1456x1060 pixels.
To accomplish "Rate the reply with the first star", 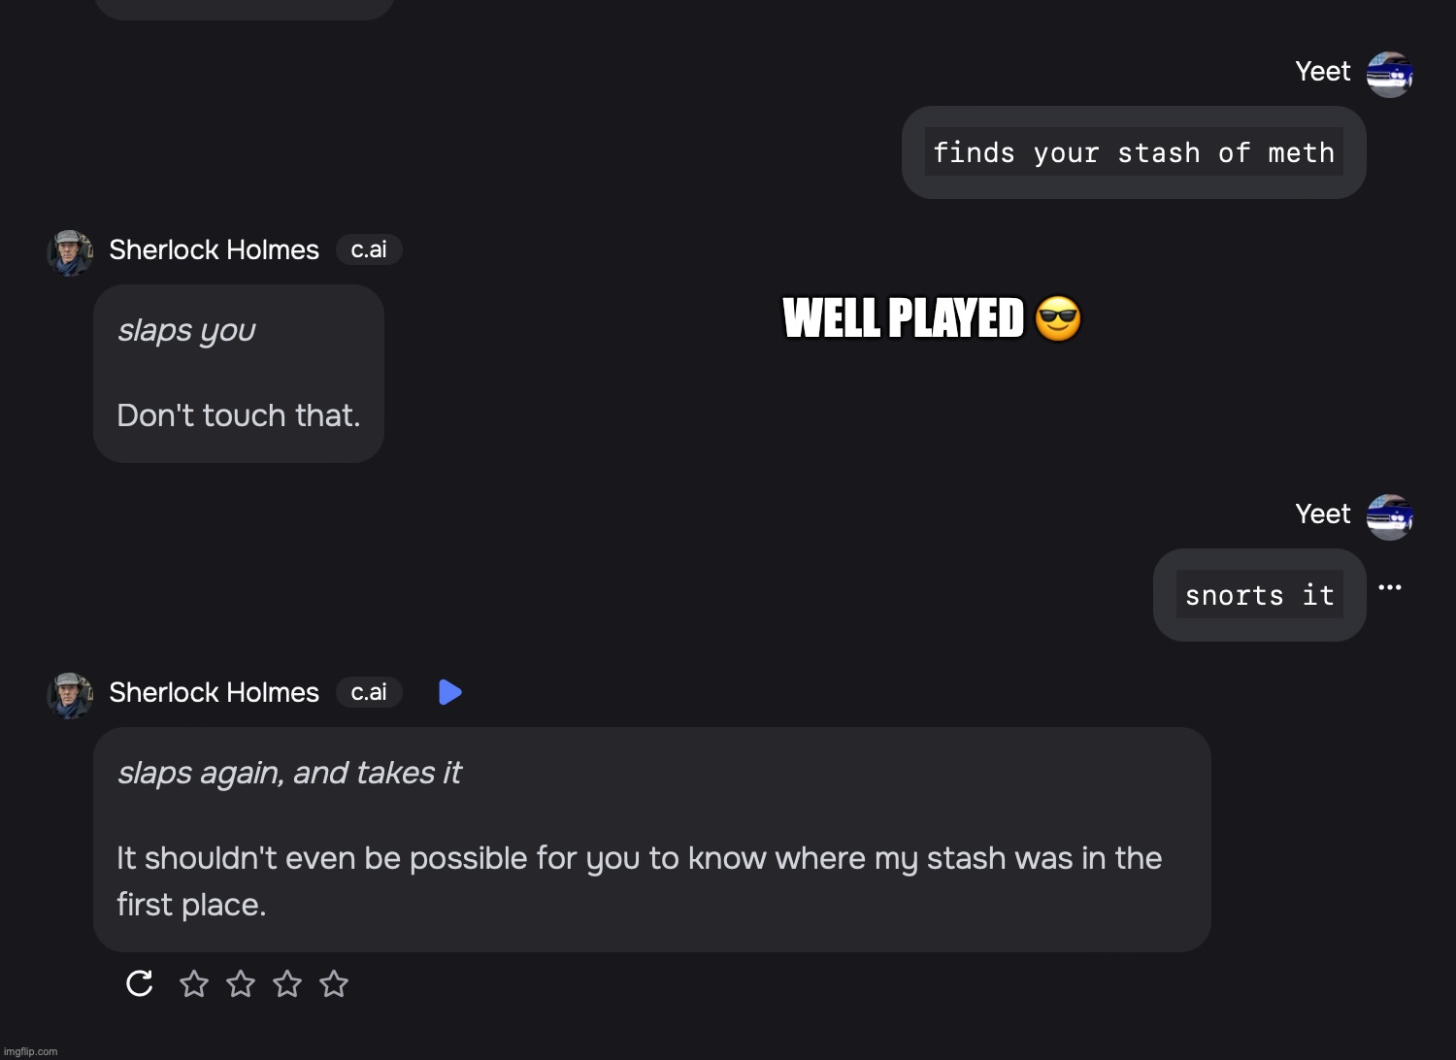I will pyautogui.click(x=194, y=983).
